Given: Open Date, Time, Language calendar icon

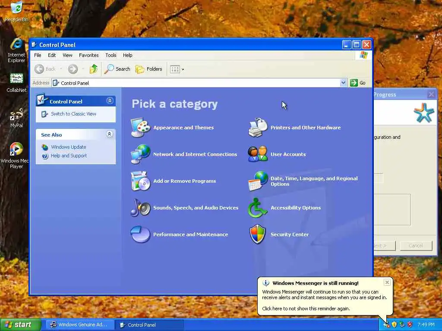Looking at the screenshot, I should (258, 181).
